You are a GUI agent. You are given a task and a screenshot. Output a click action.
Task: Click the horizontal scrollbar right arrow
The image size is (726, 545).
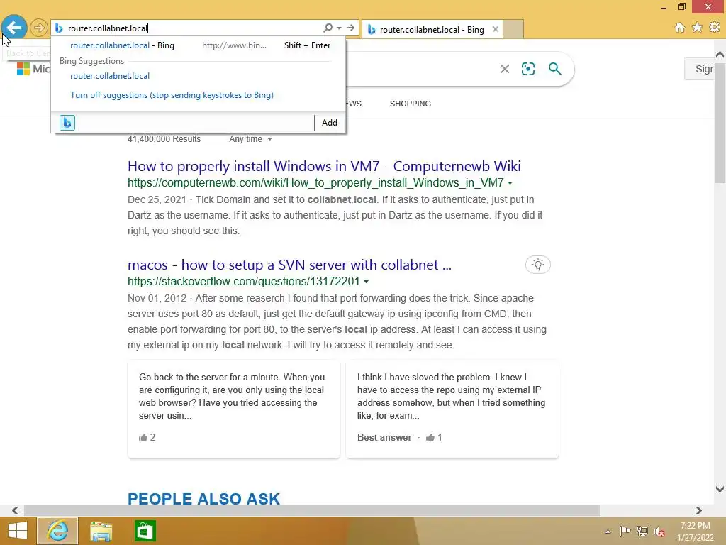pos(698,510)
